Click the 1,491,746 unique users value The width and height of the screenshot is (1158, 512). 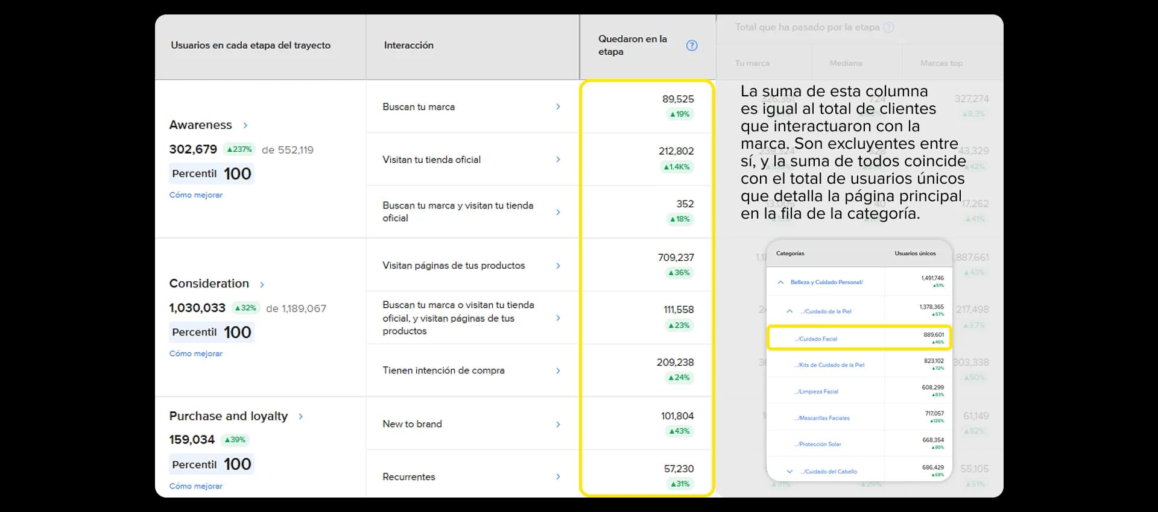point(932,278)
